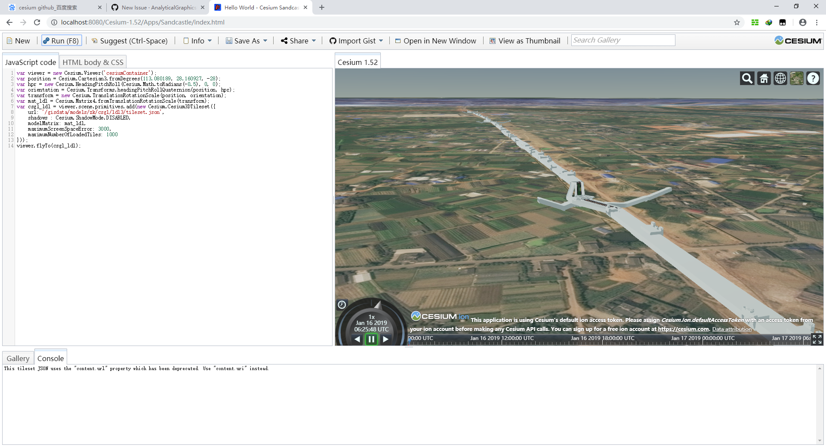Expand the Save As dropdown
826x447 pixels.
(x=247, y=41)
